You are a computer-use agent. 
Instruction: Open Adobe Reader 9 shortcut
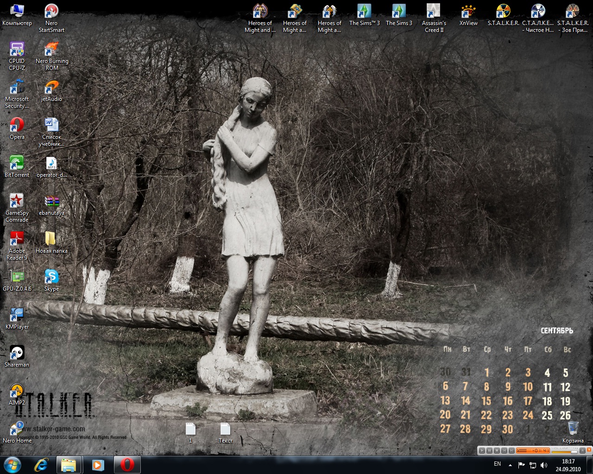point(17,246)
